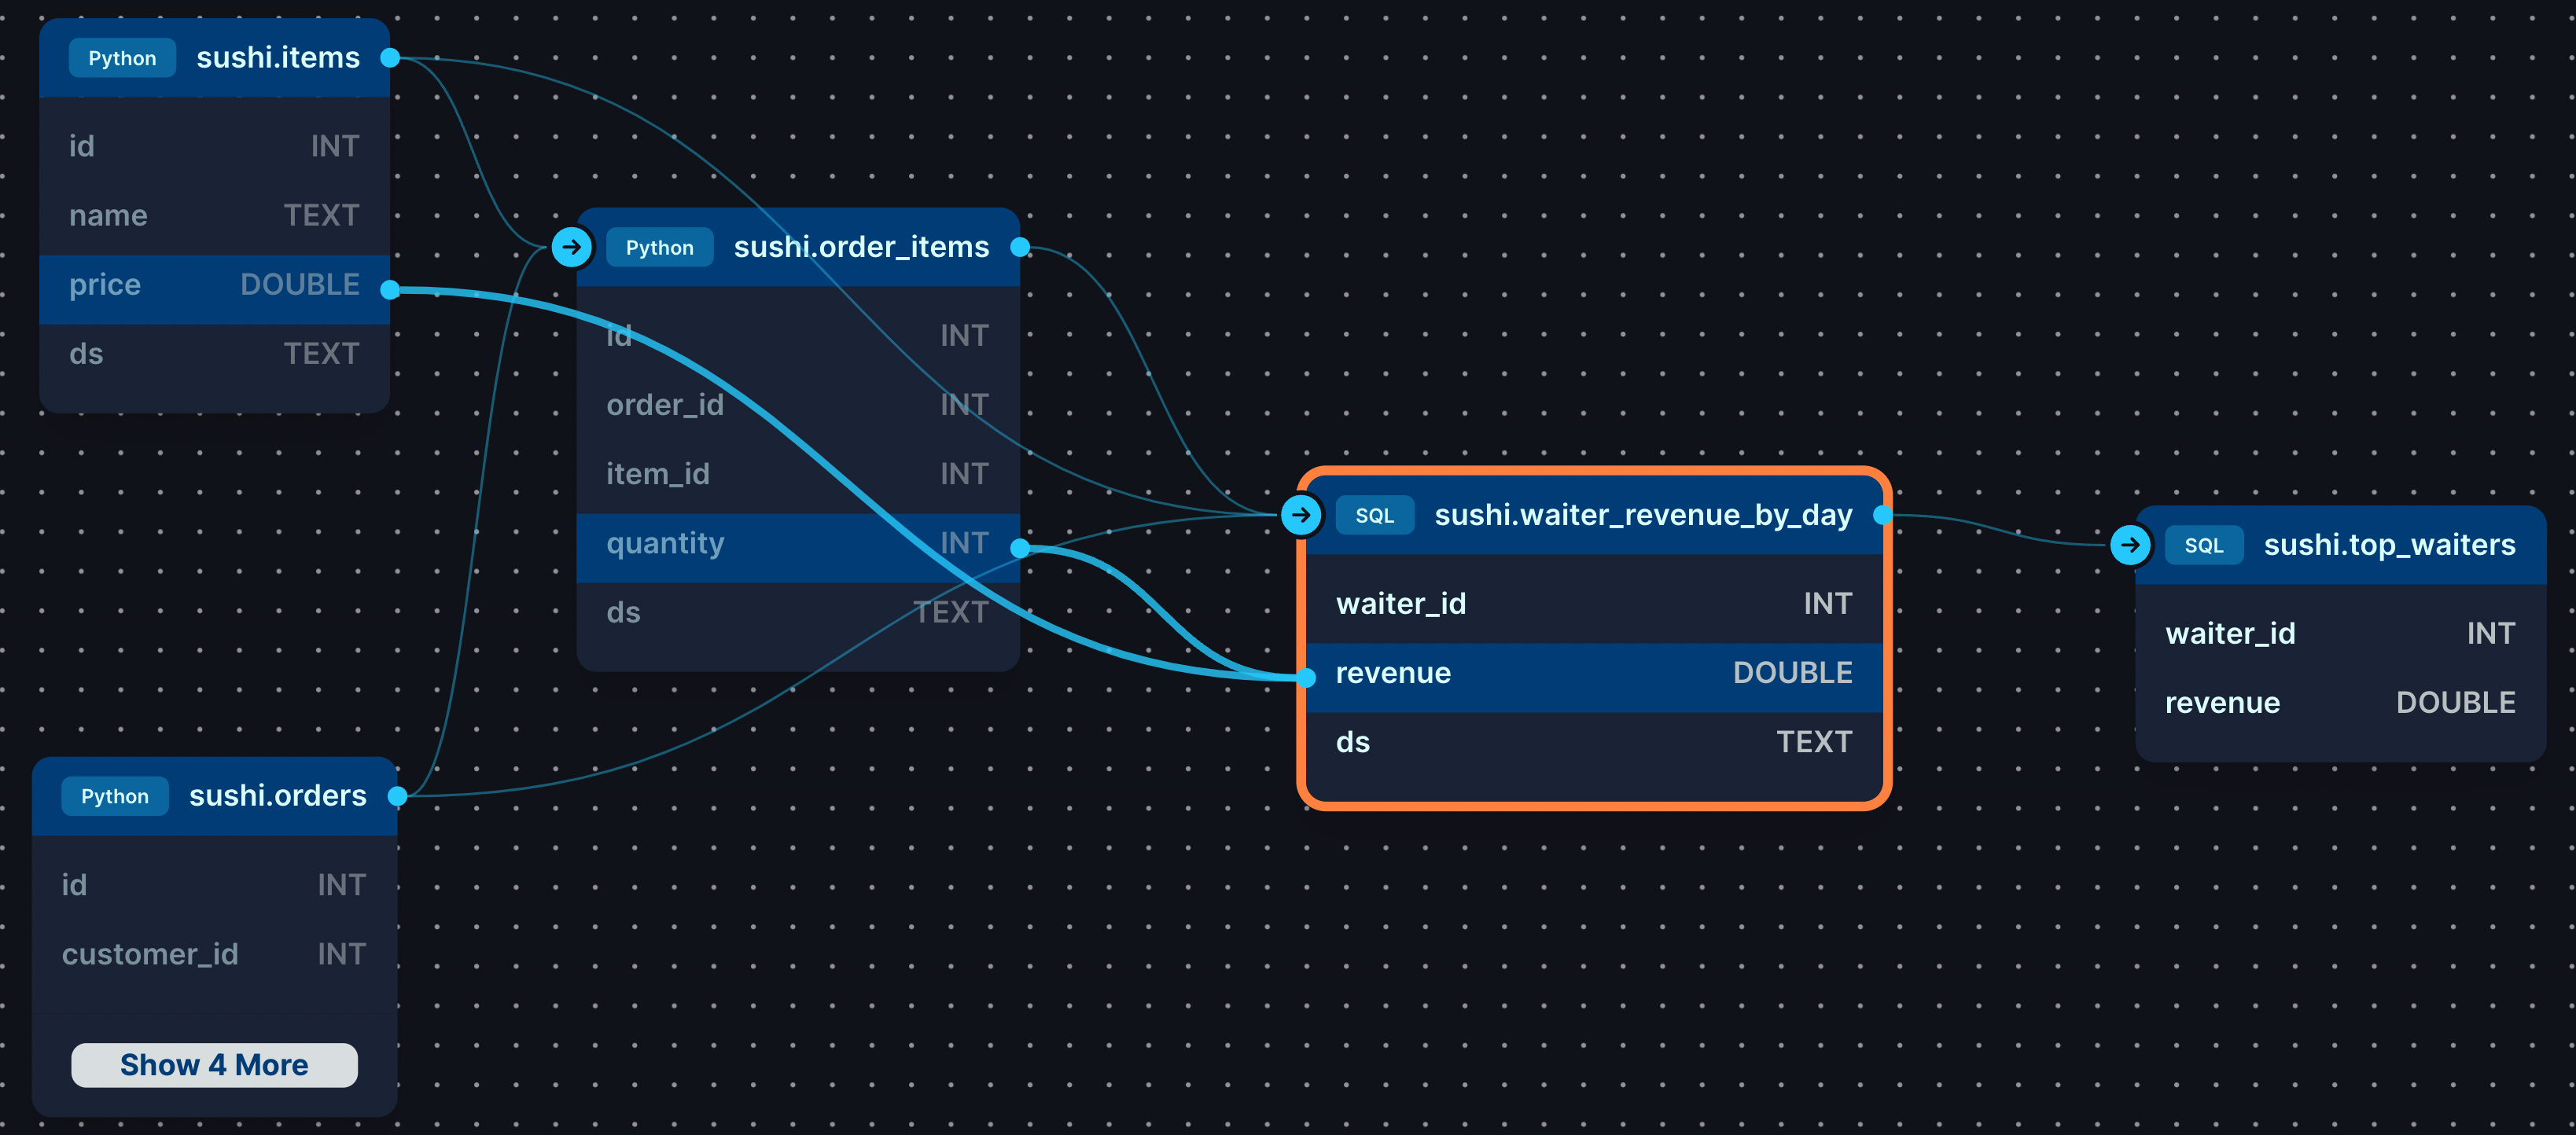Click the arrow icon on sushi.waiter_revenue_by_day node
Screen dimensions: 2576x1135
click(x=1301, y=515)
